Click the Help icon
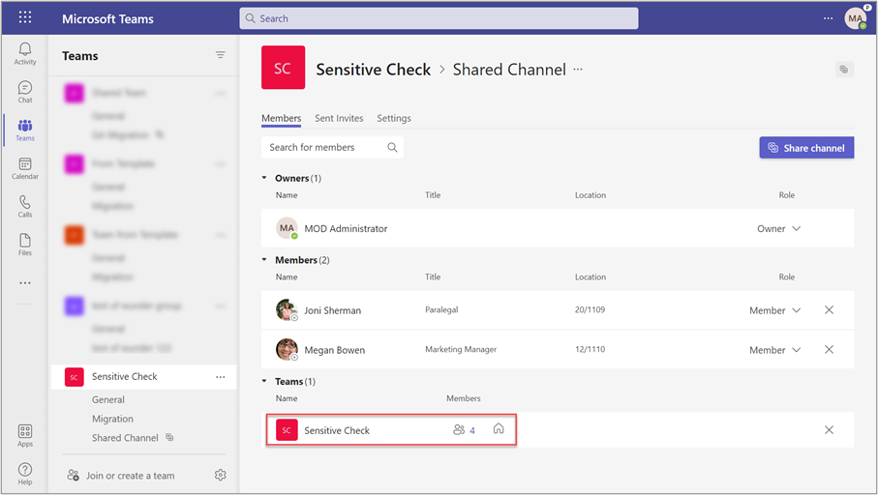Image resolution: width=878 pixels, height=495 pixels. tap(25, 473)
